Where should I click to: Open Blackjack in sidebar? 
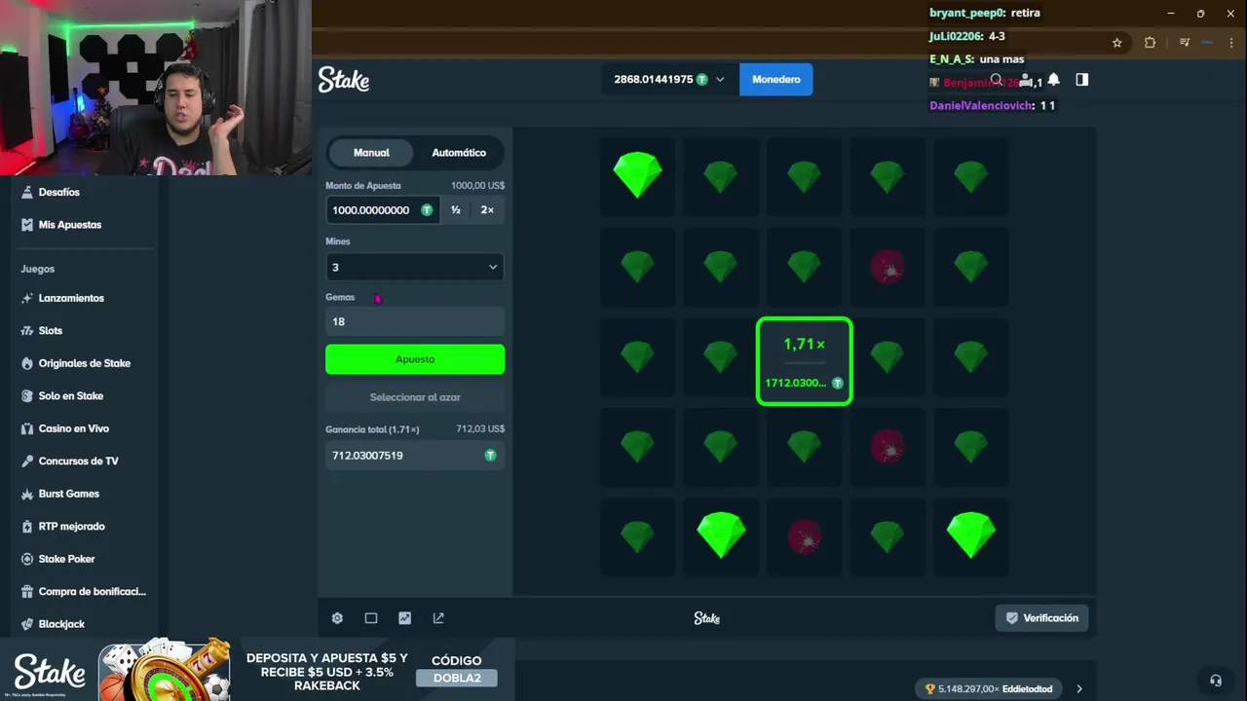pos(61,624)
